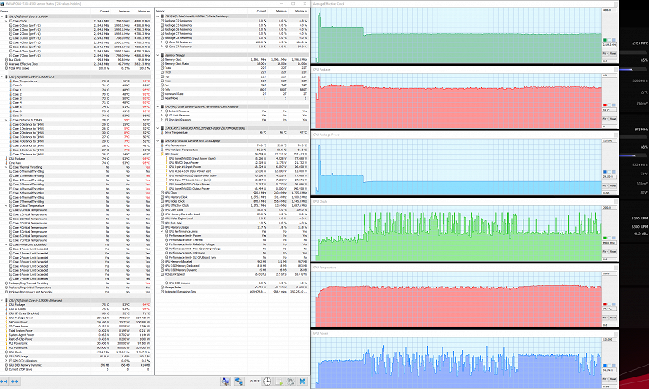Toggle Fit y checkbox on CPU Package graph
The image size is (649, 389).
[606, 119]
